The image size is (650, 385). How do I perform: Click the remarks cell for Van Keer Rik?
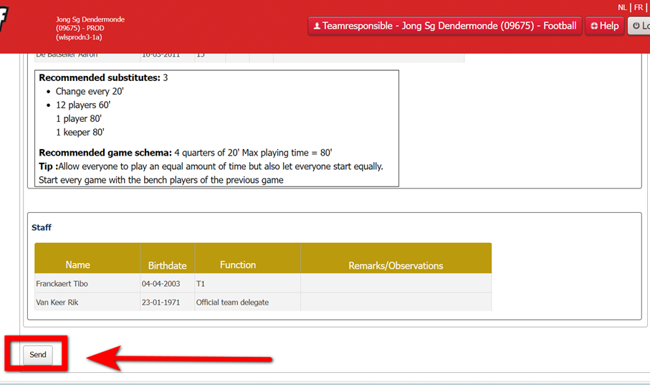pyautogui.click(x=396, y=303)
